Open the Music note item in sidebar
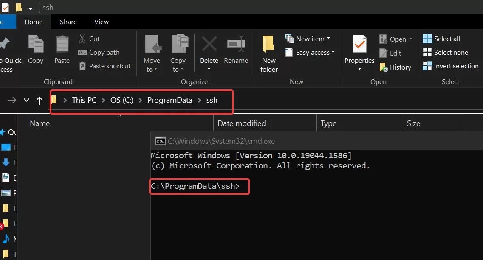 click(6, 239)
